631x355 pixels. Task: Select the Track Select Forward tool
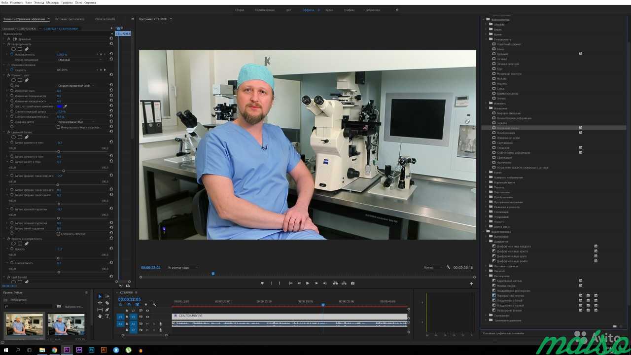coord(107,296)
